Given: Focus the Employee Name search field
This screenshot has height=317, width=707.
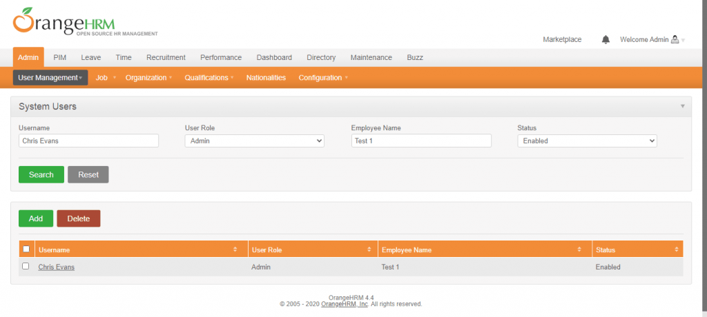Looking at the screenshot, I should 421,141.
